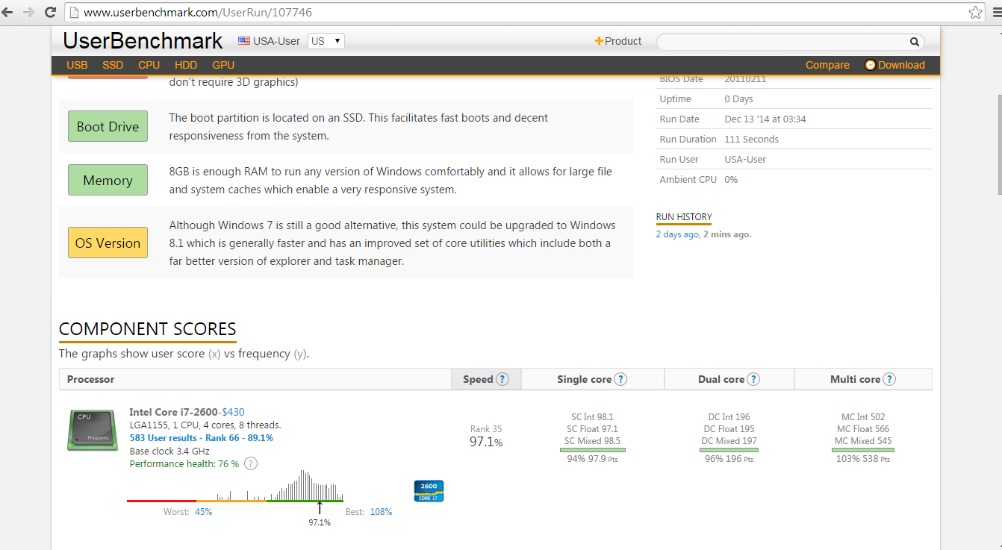Click the COMPONENT SCORES heading
The width and height of the screenshot is (1002, 550).
(x=148, y=329)
